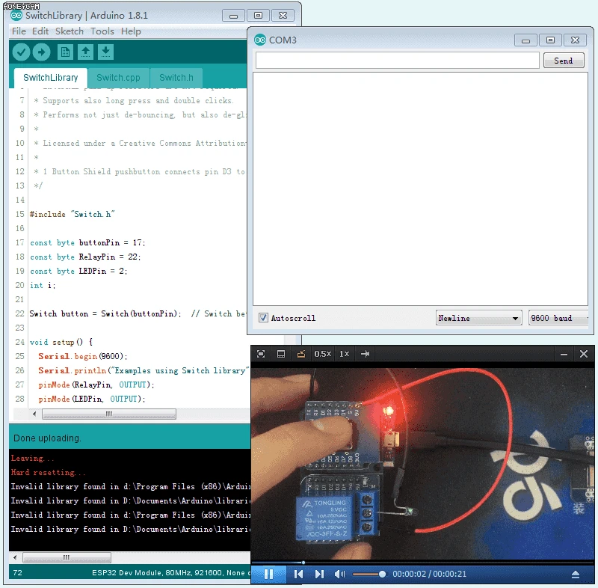
Task: Click the Upload arrow icon
Action: click(x=42, y=52)
